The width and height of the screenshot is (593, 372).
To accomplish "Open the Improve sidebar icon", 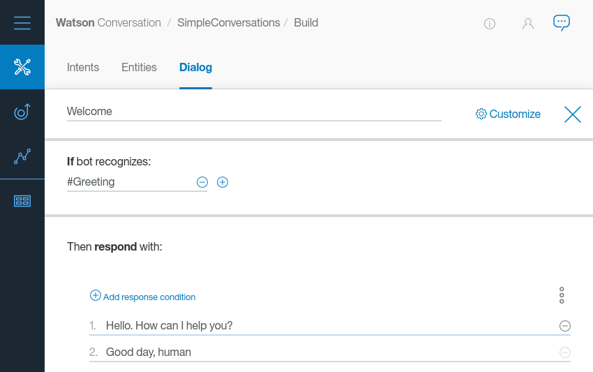I will tap(22, 112).
